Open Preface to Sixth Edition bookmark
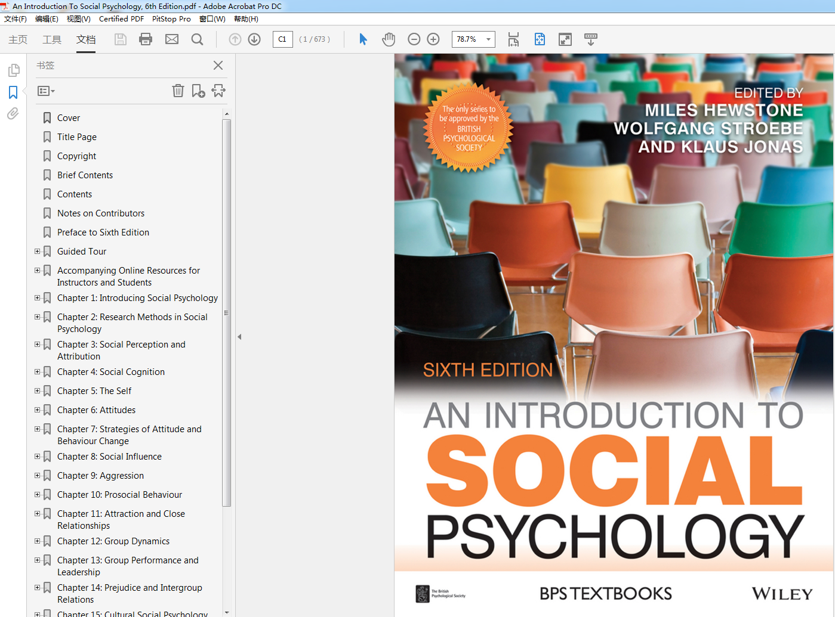835x617 pixels. (x=103, y=232)
